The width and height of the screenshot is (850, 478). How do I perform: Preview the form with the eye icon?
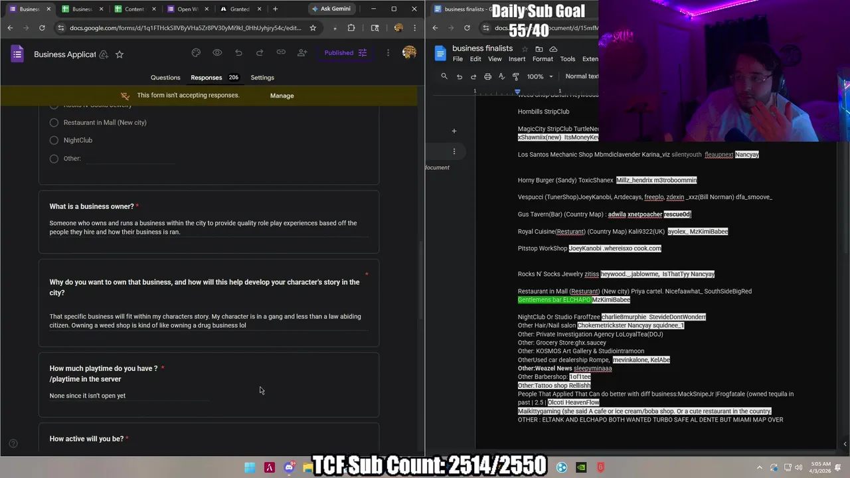(217, 53)
